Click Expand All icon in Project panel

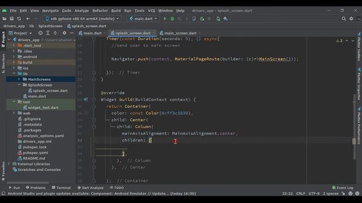pos(48,33)
